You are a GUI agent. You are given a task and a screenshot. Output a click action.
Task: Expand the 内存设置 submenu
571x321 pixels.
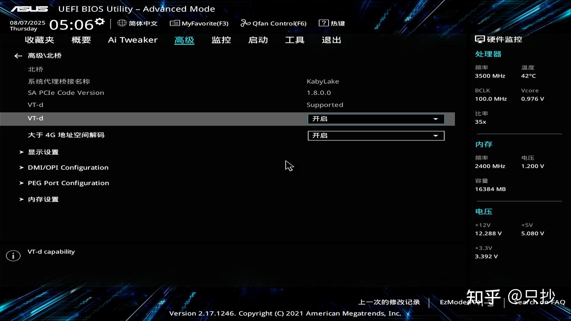[x=43, y=199]
